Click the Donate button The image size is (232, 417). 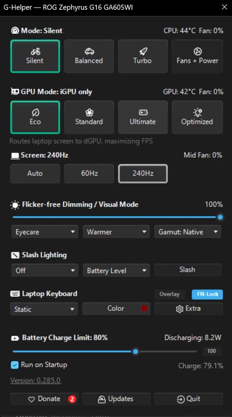(x=44, y=399)
